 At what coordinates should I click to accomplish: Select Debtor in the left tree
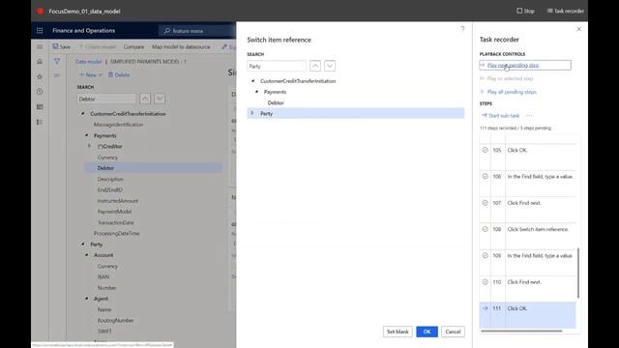pos(105,168)
